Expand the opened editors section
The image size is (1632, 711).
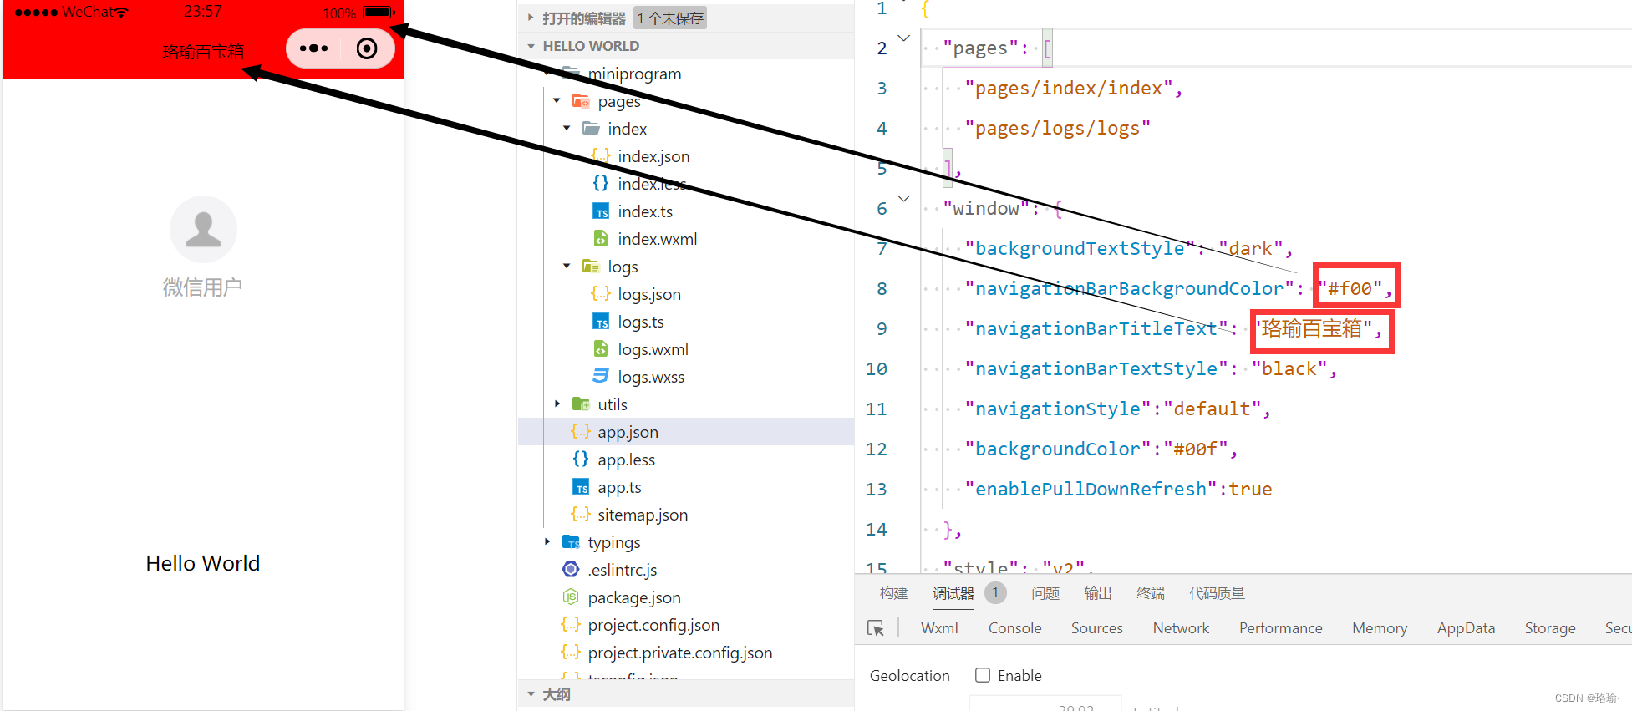point(531,18)
